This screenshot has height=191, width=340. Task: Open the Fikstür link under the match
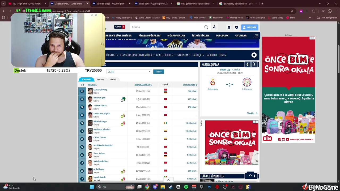click(252, 113)
